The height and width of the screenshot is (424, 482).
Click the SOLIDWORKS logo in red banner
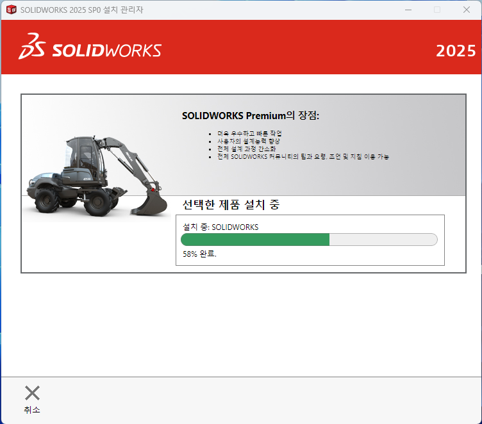[90, 47]
